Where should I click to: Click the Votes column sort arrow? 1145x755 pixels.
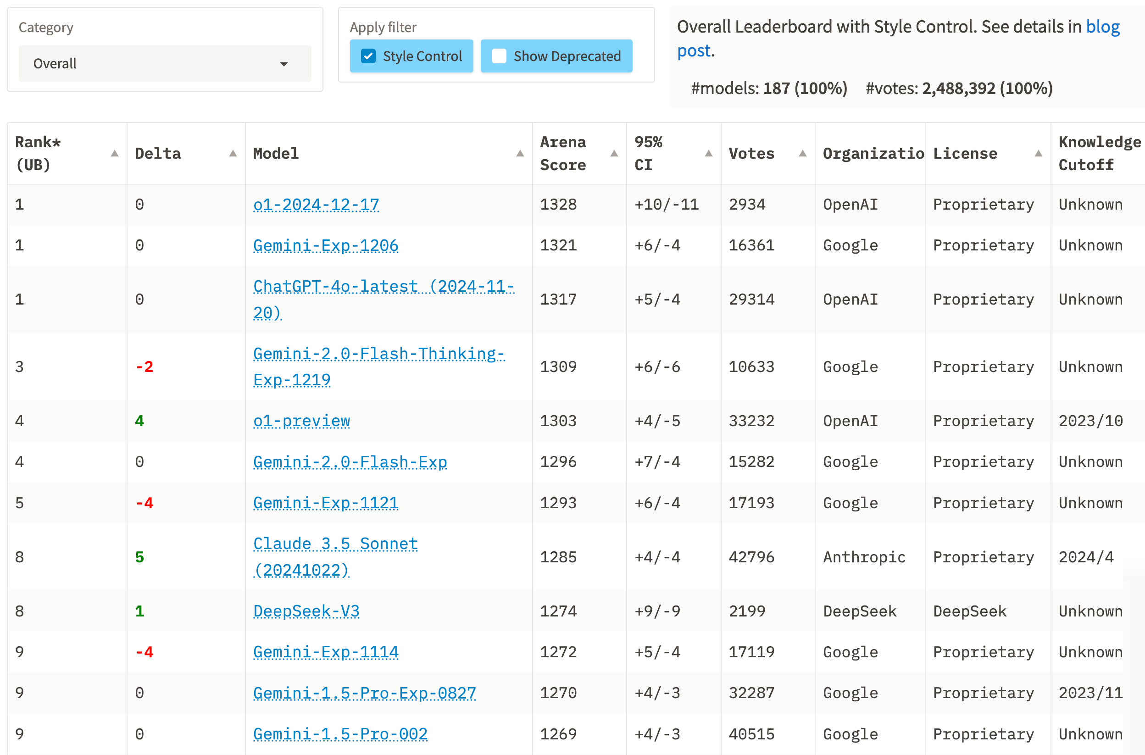coord(803,154)
